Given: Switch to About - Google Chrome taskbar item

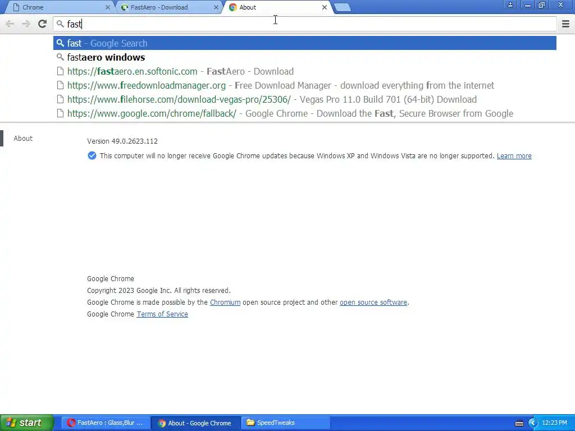Looking at the screenshot, I should coord(196,423).
